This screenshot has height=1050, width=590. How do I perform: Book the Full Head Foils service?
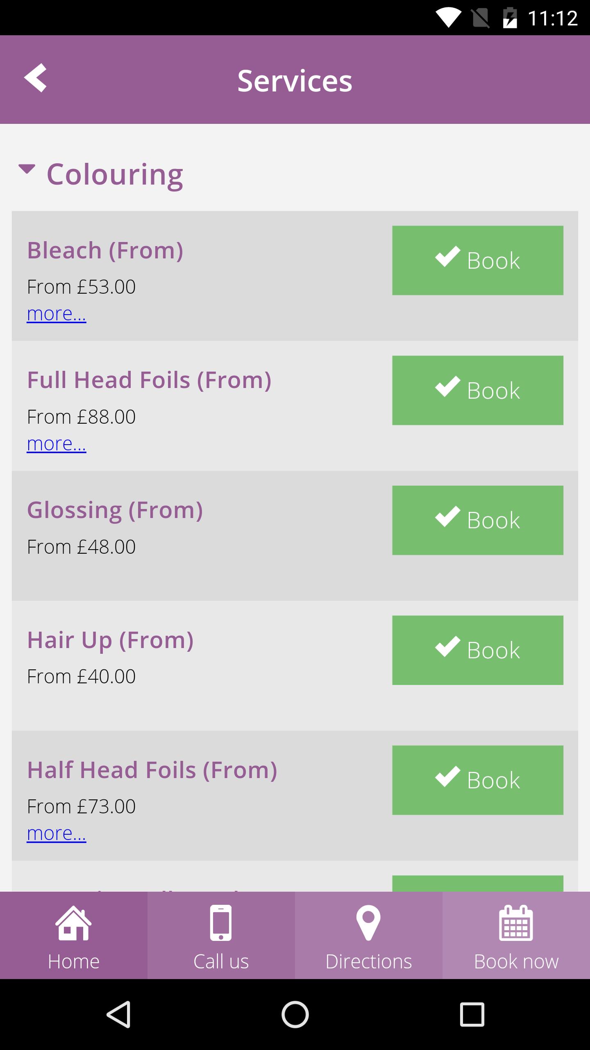tap(478, 390)
